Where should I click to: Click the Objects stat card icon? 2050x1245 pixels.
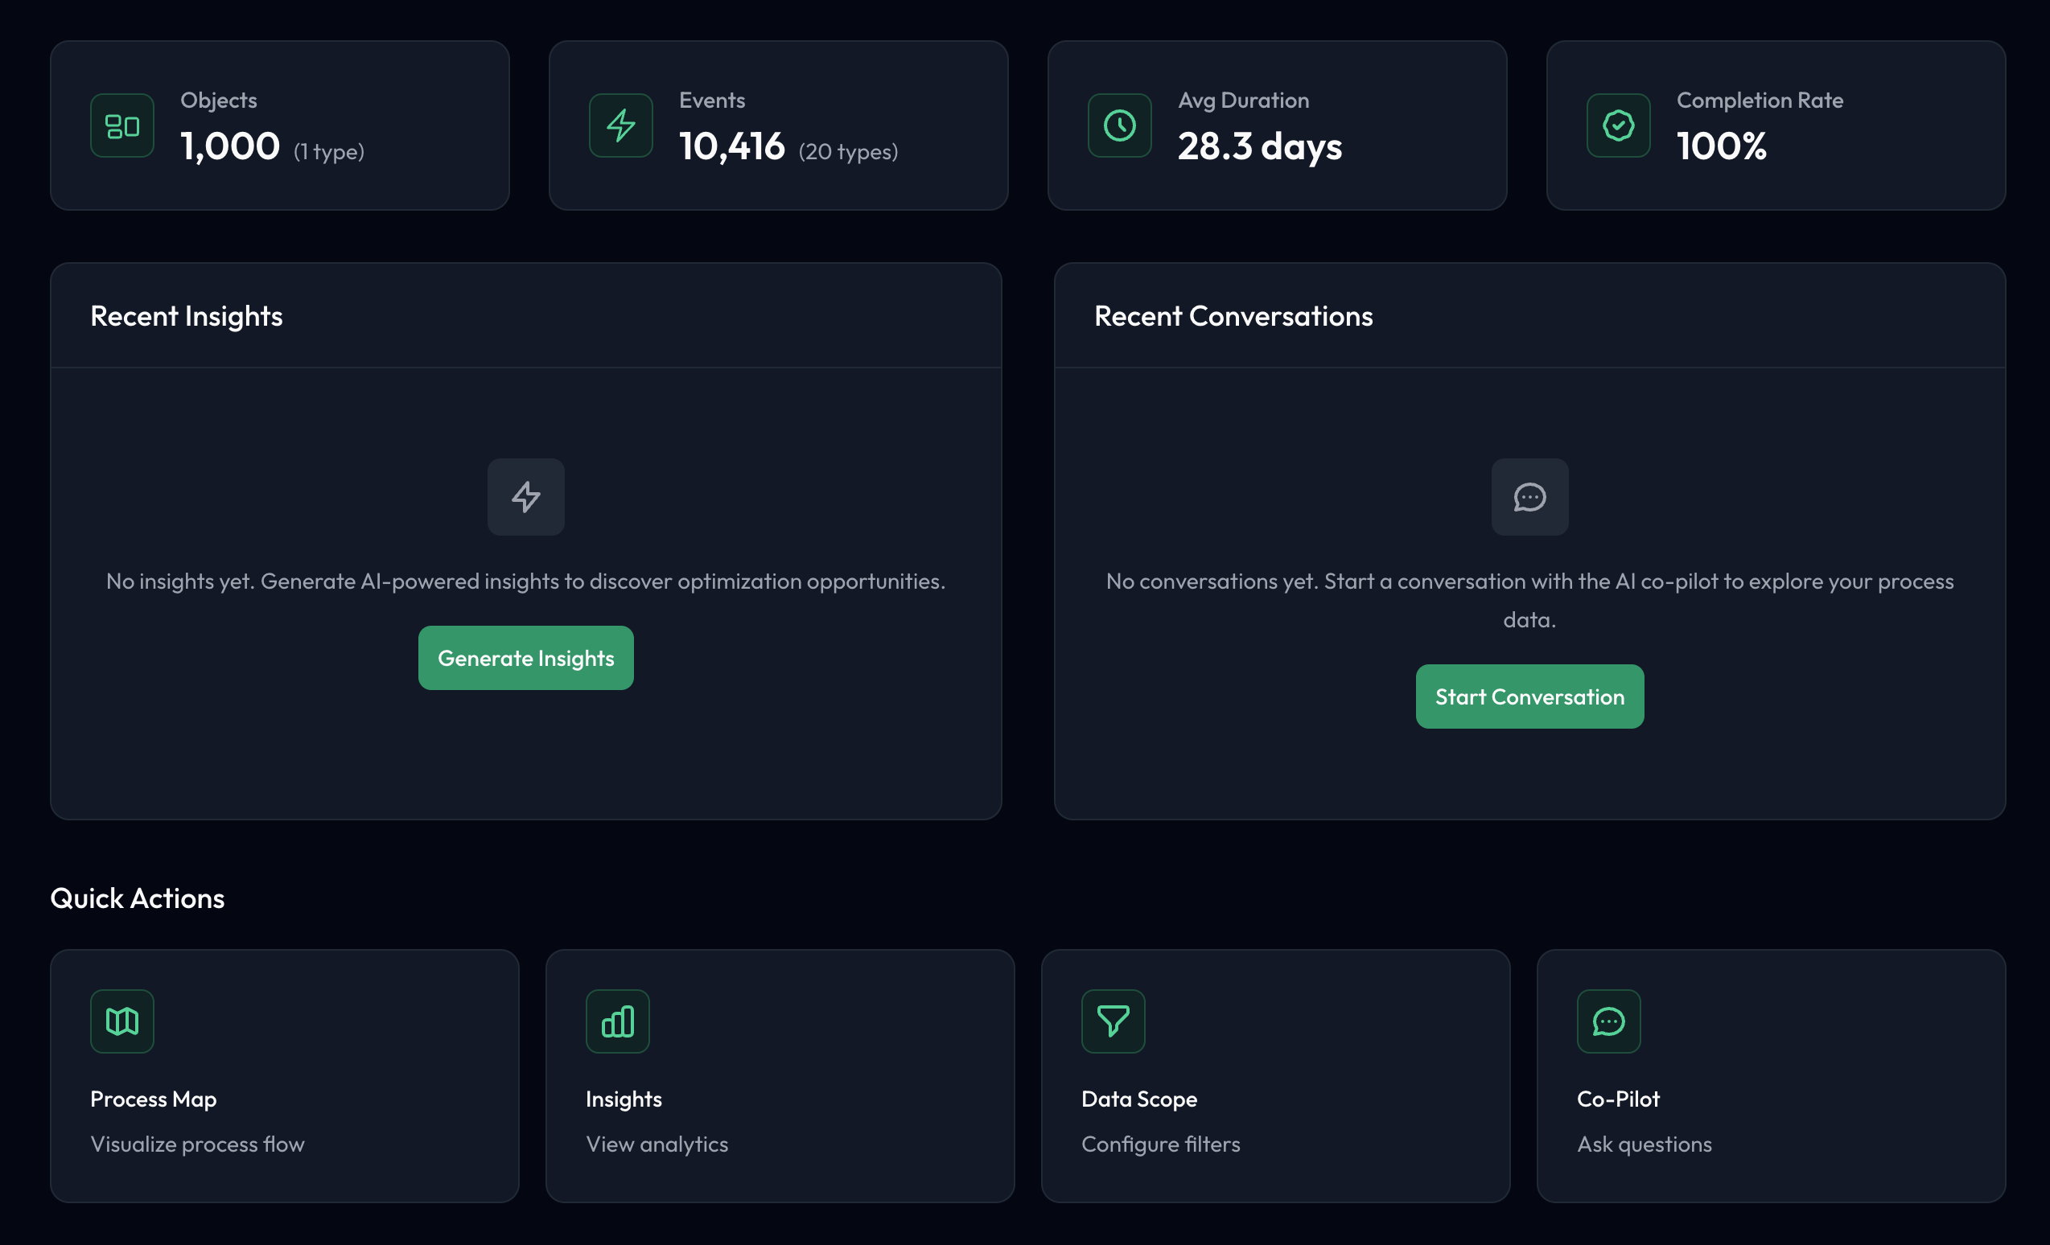pyautogui.click(x=122, y=125)
